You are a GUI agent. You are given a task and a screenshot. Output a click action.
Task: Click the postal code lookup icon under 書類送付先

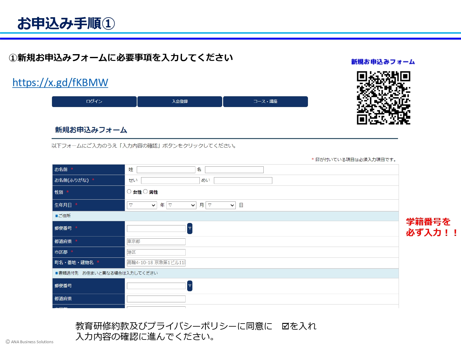(x=190, y=286)
